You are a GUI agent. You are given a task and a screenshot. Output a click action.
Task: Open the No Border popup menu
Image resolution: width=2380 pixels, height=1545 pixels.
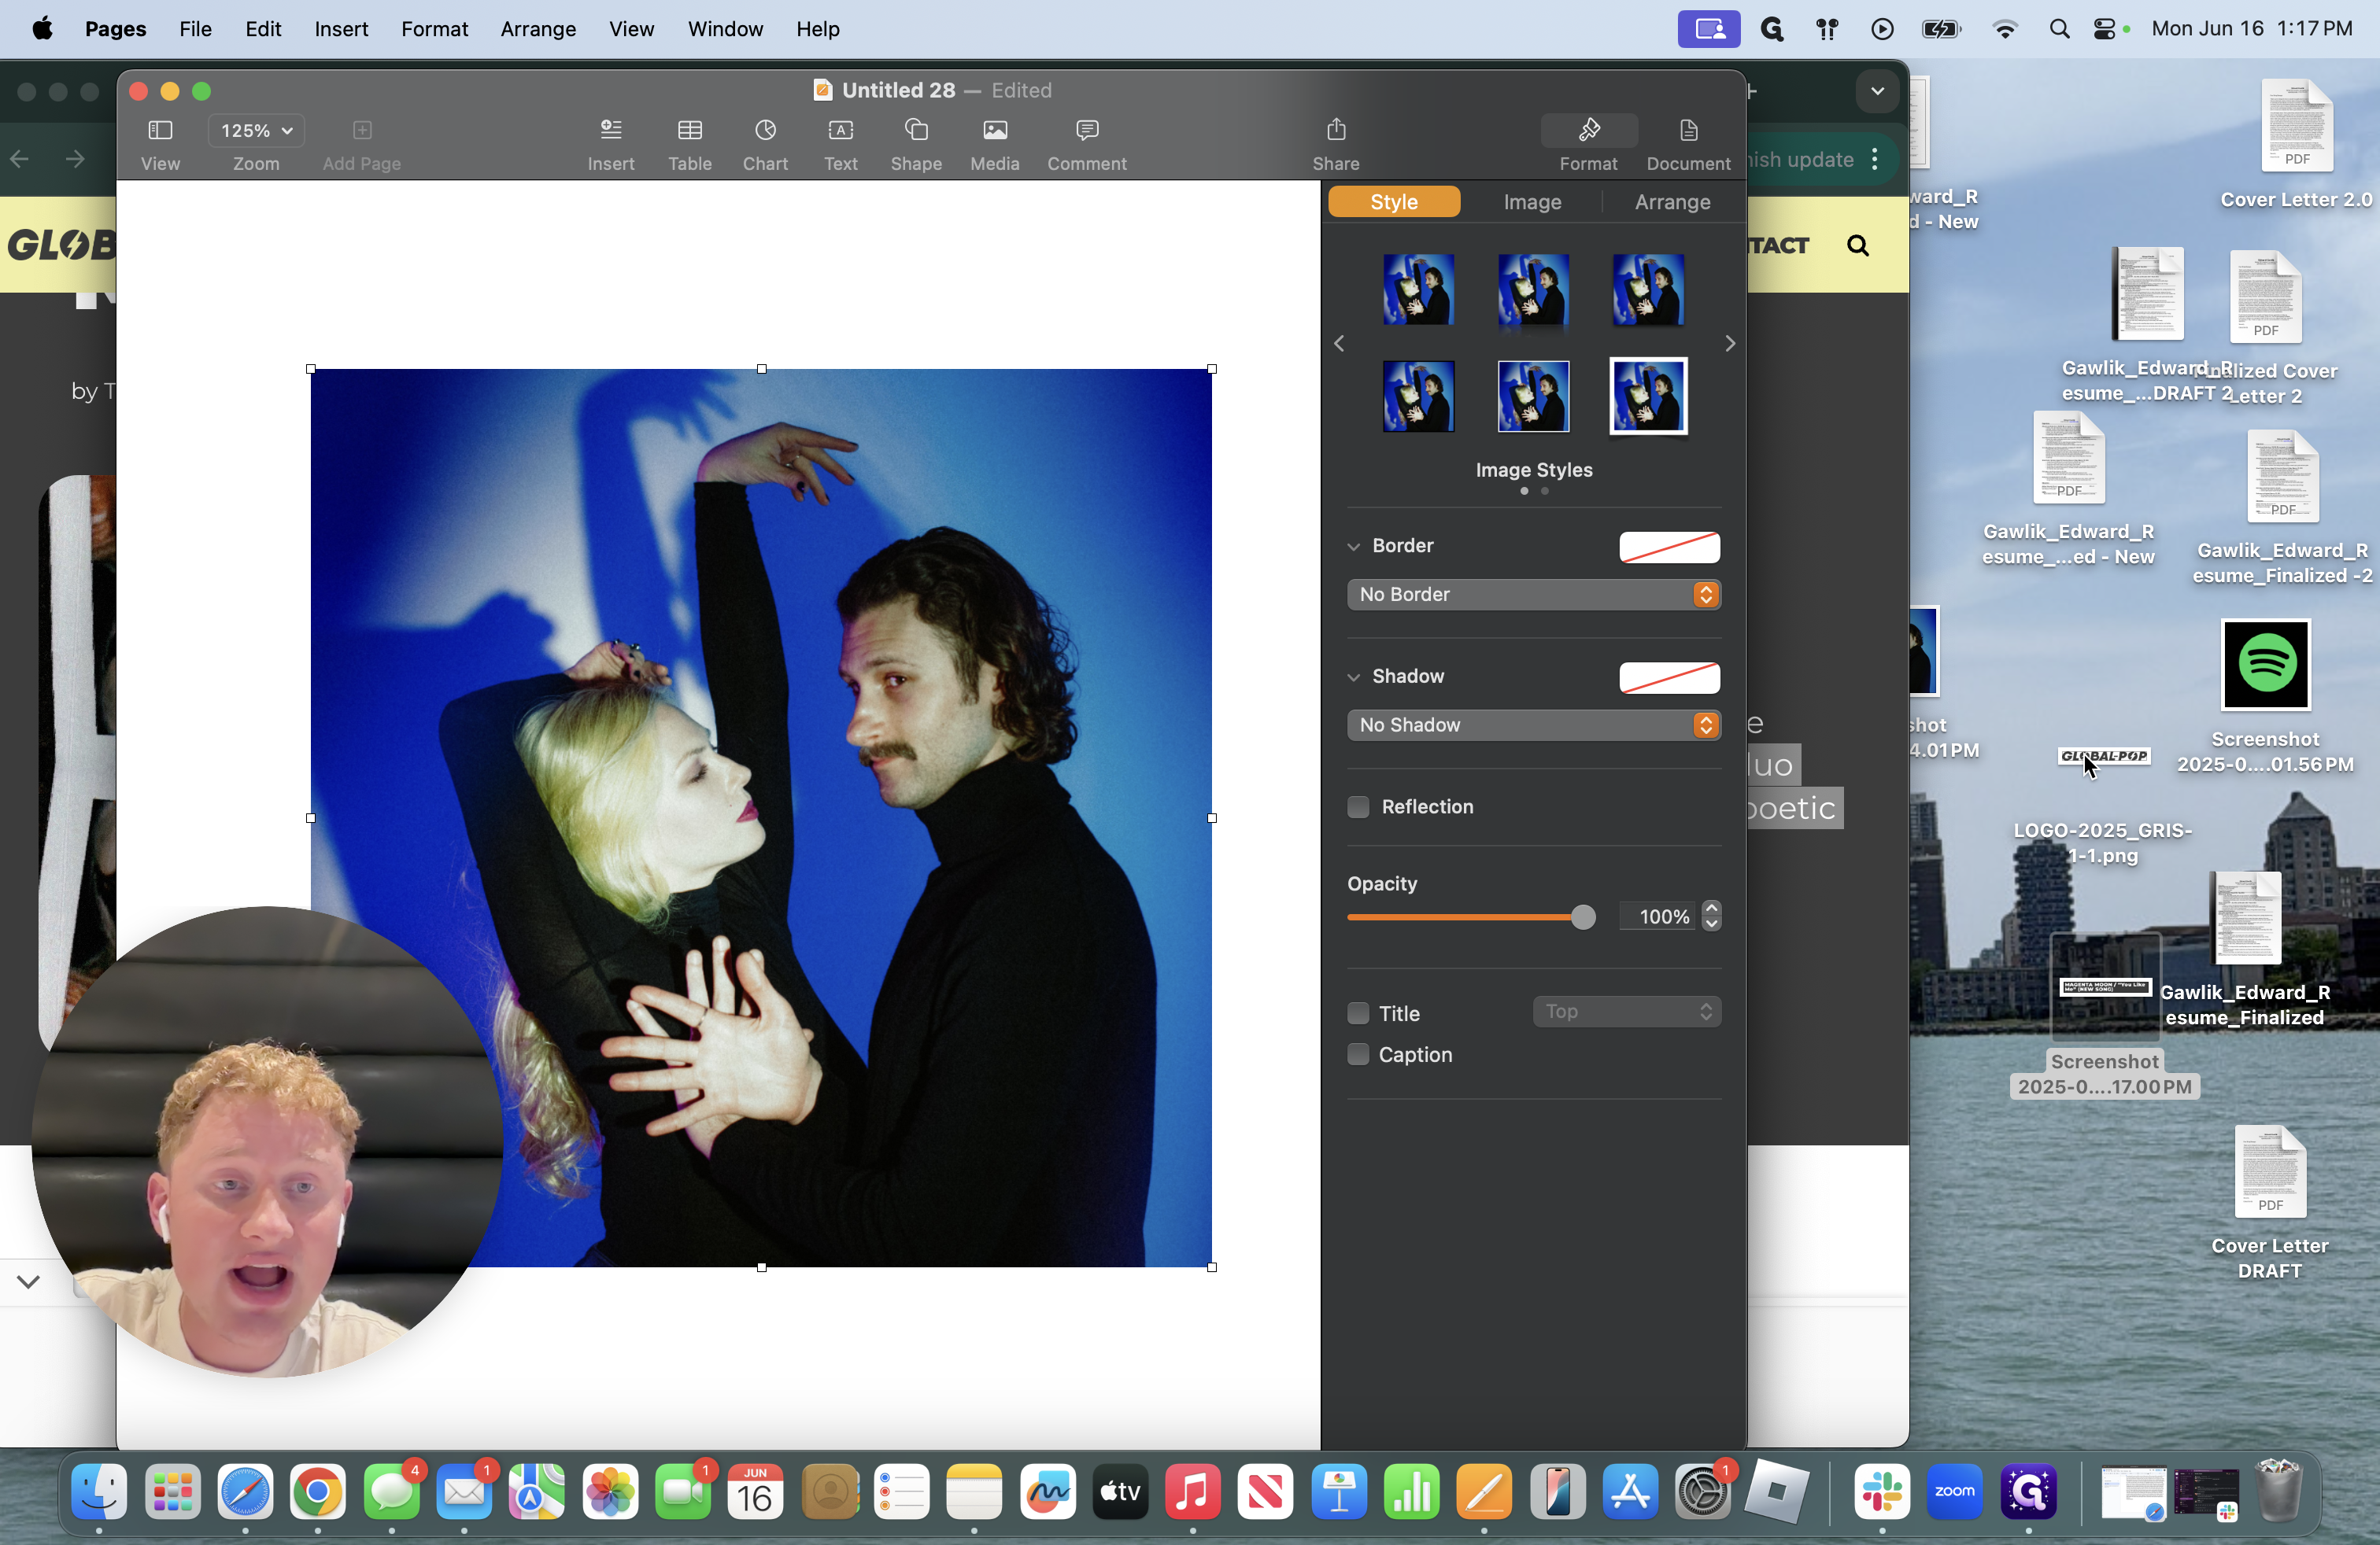pyautogui.click(x=1533, y=594)
